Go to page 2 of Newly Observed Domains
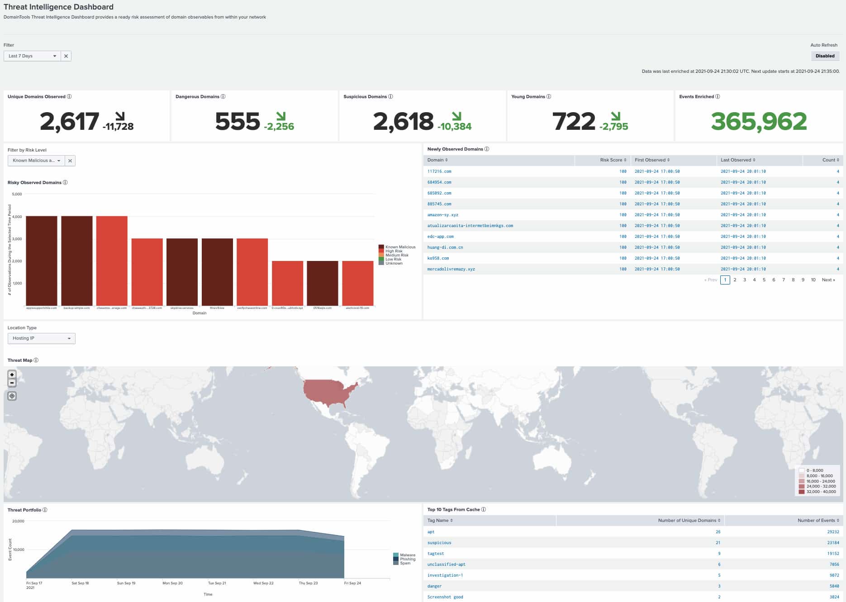The image size is (846, 602). tap(735, 280)
